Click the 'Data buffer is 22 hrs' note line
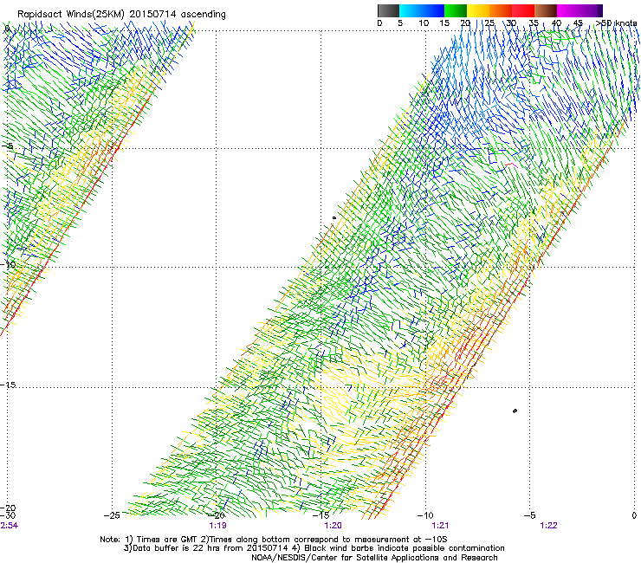The image size is (641, 563). click(x=314, y=548)
